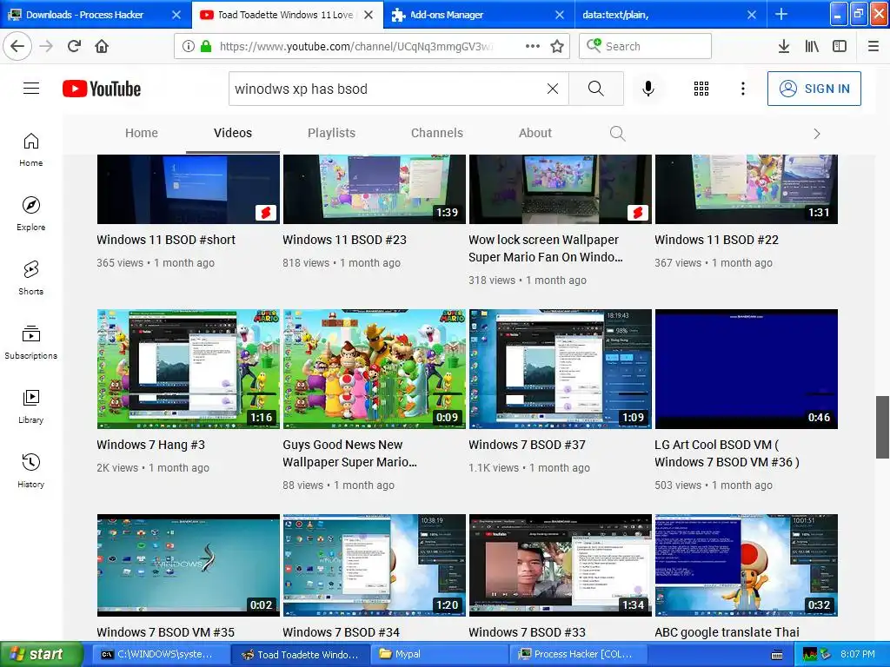Open Library in YouTube sidebar
Screen dimensions: 890x667
tap(31, 406)
